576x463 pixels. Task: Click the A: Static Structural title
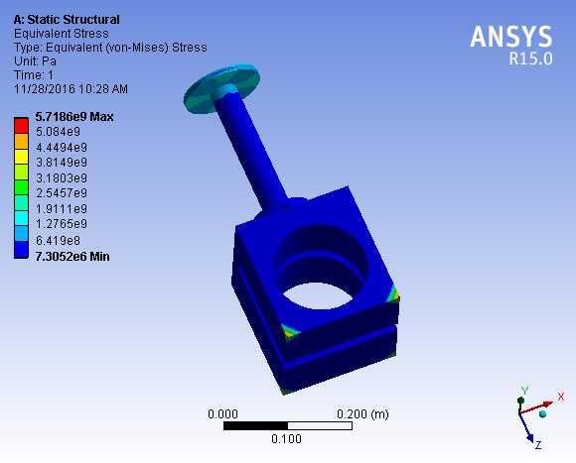tap(67, 20)
